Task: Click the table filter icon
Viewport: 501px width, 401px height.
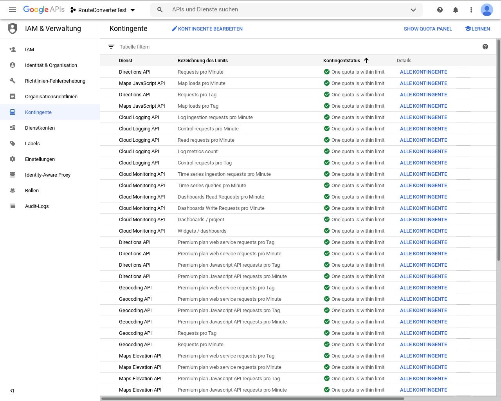Action: [111, 47]
